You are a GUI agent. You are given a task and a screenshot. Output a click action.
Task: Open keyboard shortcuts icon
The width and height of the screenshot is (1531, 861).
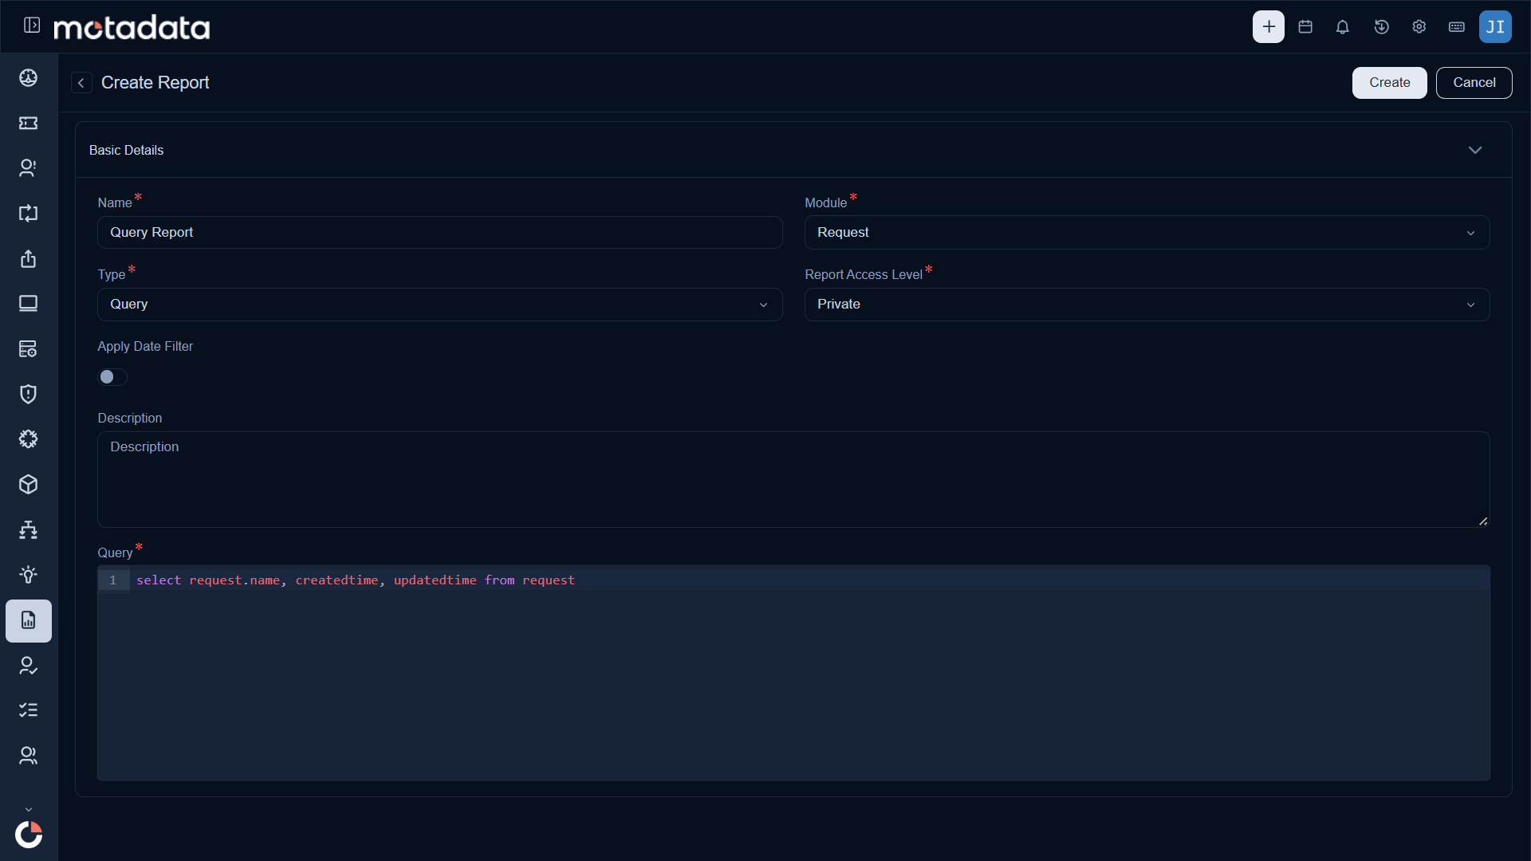click(x=1456, y=27)
